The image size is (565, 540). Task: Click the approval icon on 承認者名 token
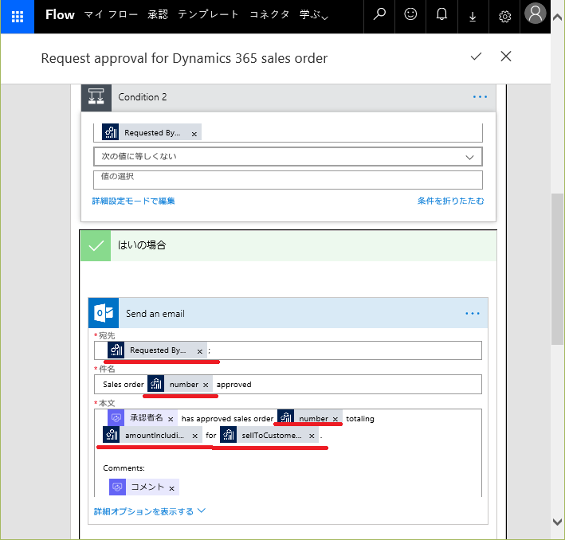[x=116, y=418]
